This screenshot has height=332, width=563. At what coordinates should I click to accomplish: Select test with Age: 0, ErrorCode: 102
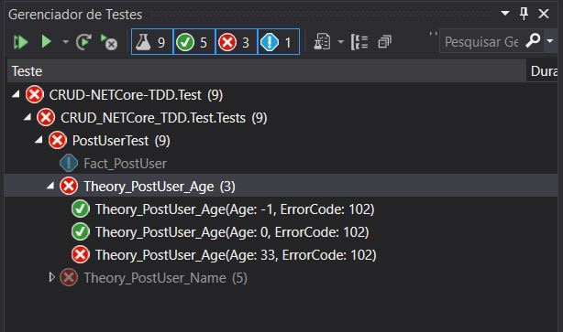281,232
